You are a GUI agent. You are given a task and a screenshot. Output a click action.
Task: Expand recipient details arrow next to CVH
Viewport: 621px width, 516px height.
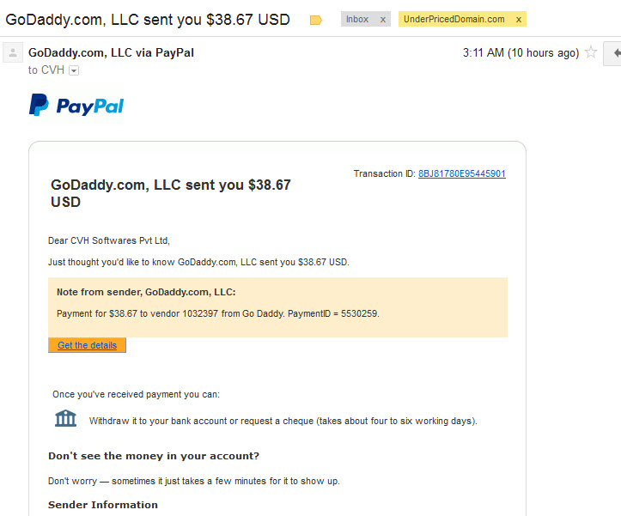74,70
